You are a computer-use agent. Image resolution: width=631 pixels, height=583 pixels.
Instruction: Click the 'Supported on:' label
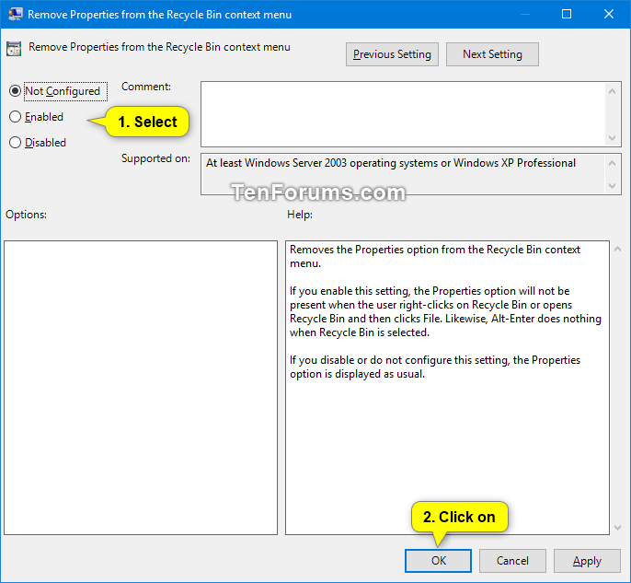click(155, 158)
